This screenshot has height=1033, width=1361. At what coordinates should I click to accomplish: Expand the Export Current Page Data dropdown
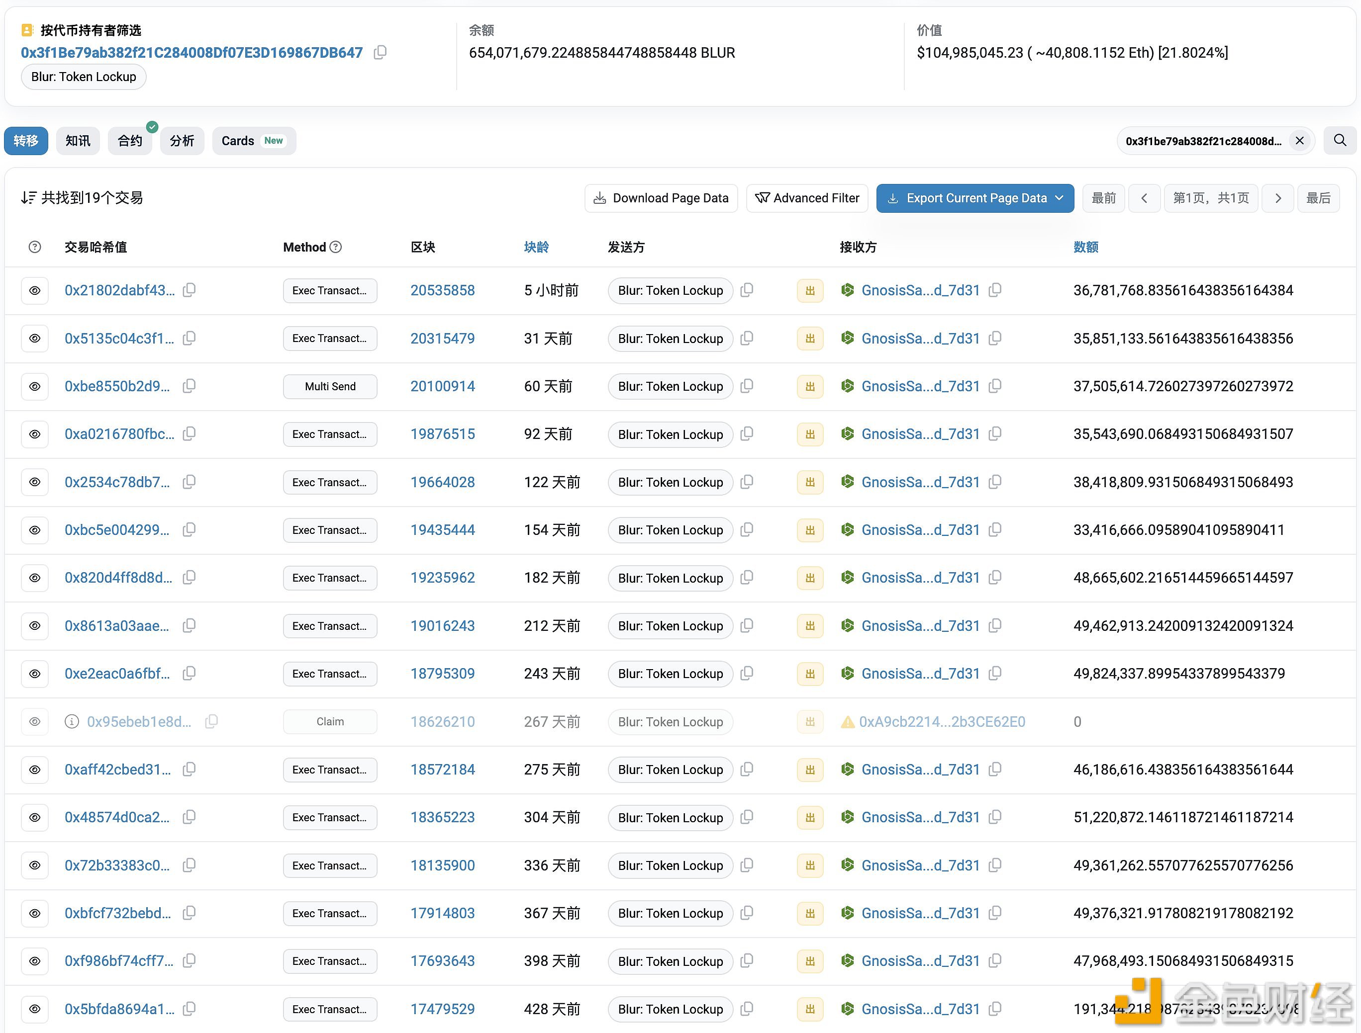975,198
